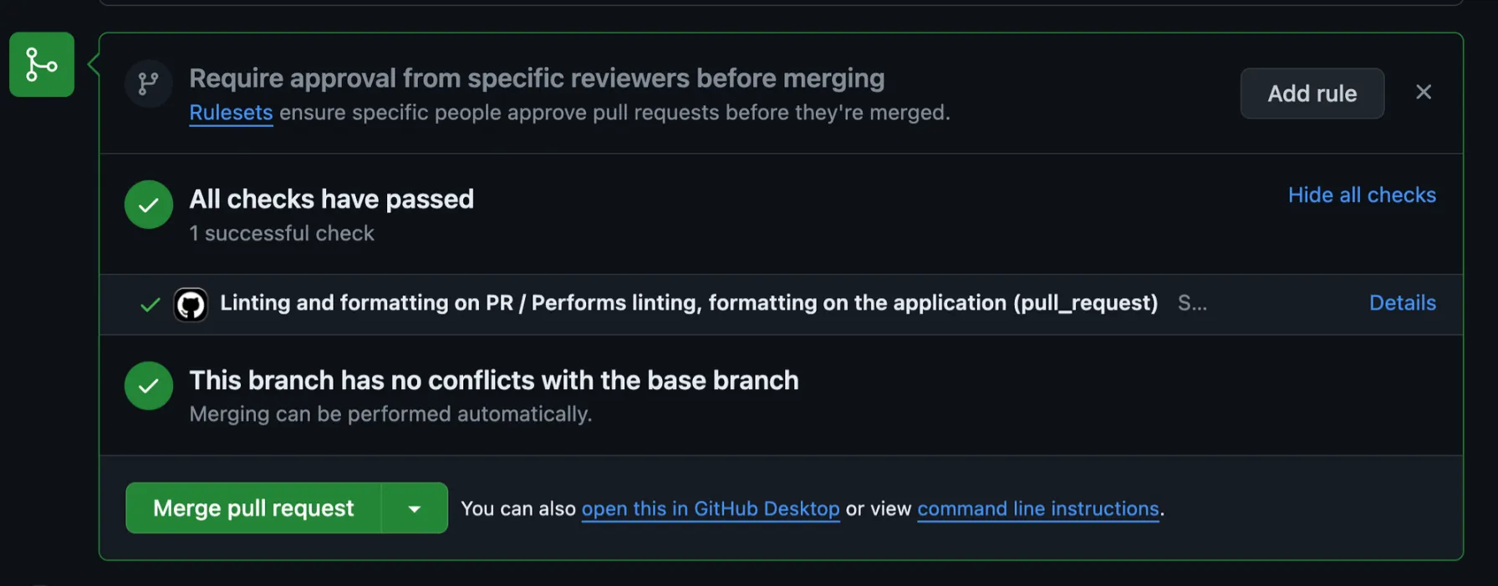Viewport: 1498px width, 586px height.
Task: View Details of the linting check
Action: (x=1402, y=303)
